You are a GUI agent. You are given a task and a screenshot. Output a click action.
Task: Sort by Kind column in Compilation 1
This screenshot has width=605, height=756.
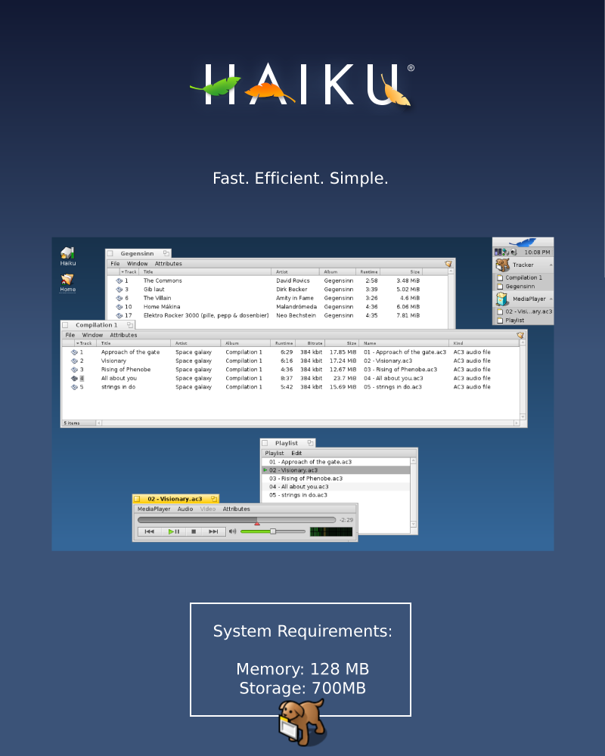click(484, 343)
